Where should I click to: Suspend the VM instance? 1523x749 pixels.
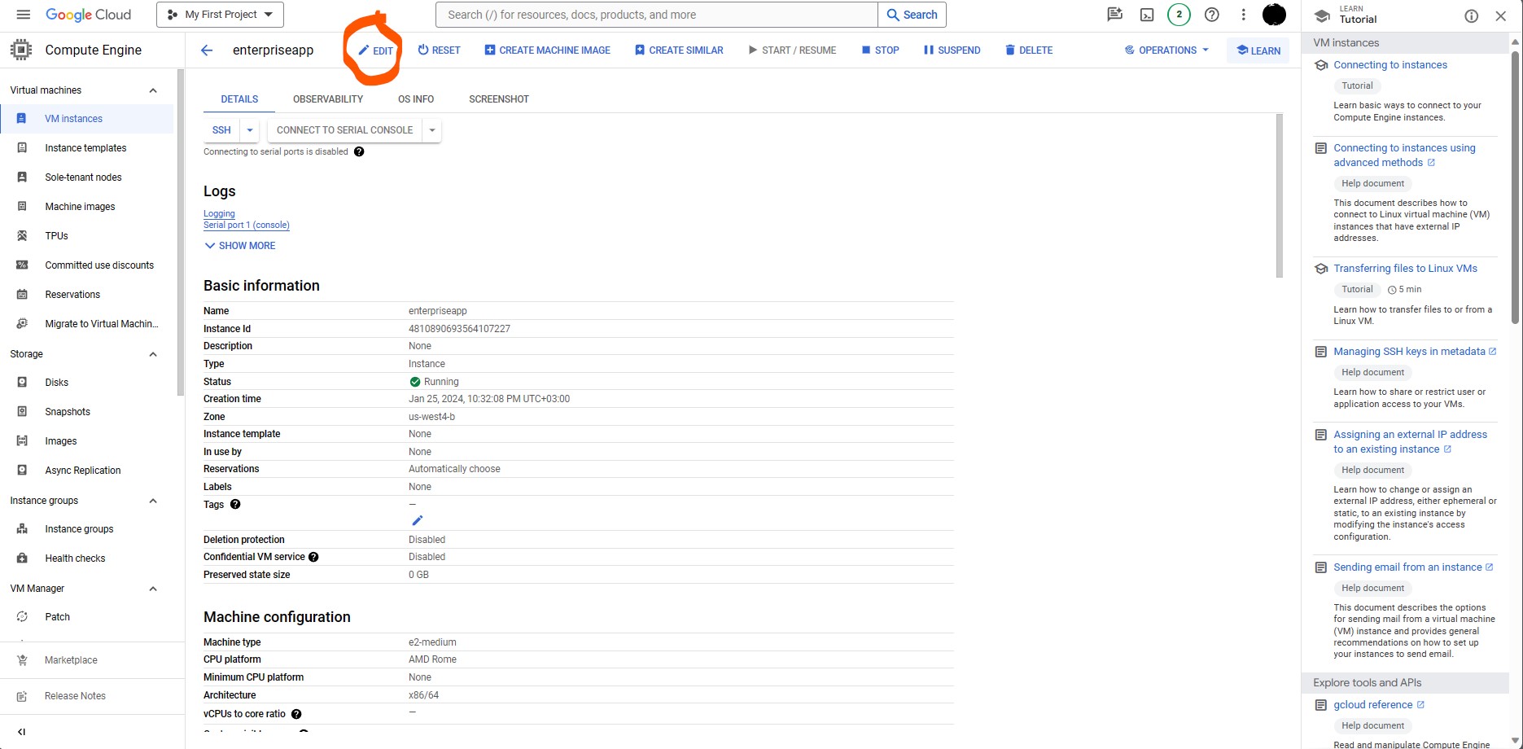click(x=952, y=50)
